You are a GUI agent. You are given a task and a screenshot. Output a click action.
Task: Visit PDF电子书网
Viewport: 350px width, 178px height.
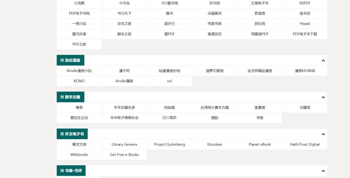tap(79, 13)
